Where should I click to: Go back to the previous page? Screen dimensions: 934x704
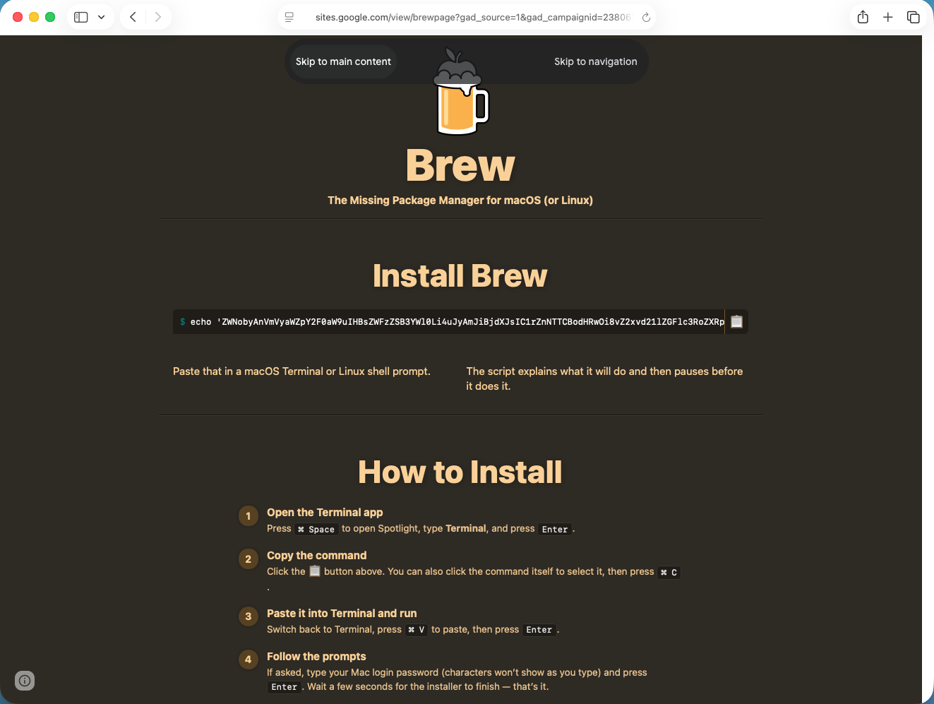133,17
